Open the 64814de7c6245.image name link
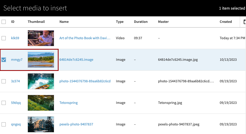The image size is (246, 134). tap(76, 60)
